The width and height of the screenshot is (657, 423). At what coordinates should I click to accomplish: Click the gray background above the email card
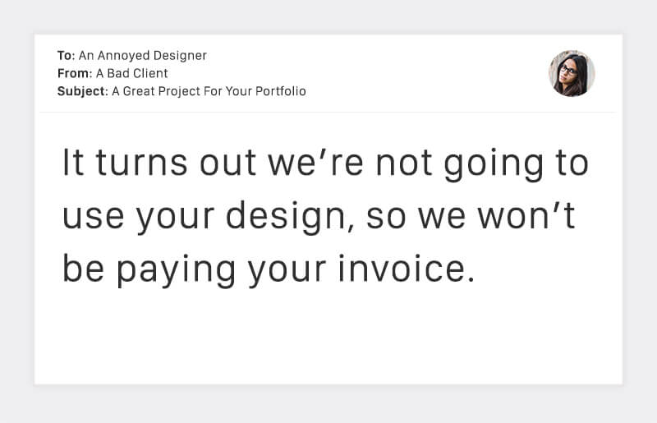328,16
